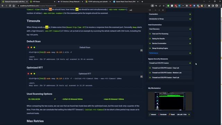Open Introduction to Nmap section
This screenshot has width=222, height=125.
pos(170,19)
